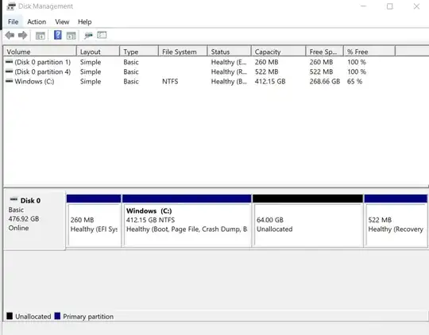Open the File menu

pos(14,21)
